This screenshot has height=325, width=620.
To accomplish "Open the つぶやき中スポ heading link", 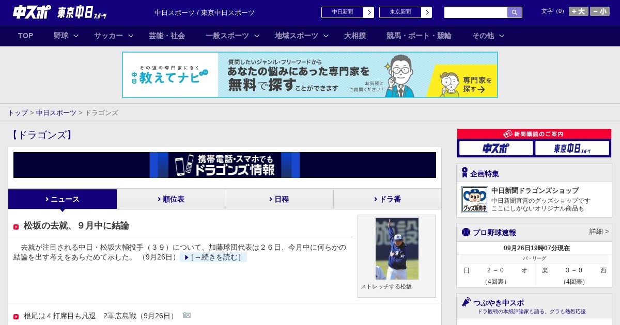I will click(x=499, y=303).
